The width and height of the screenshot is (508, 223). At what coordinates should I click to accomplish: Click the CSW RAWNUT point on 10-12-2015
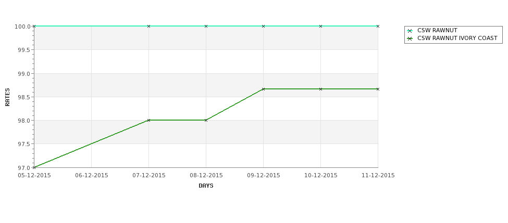coord(321,26)
